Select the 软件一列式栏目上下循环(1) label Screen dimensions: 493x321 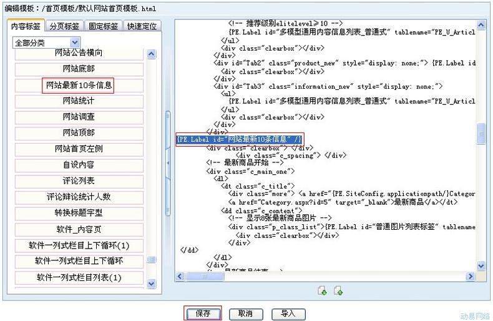pyautogui.click(x=79, y=245)
